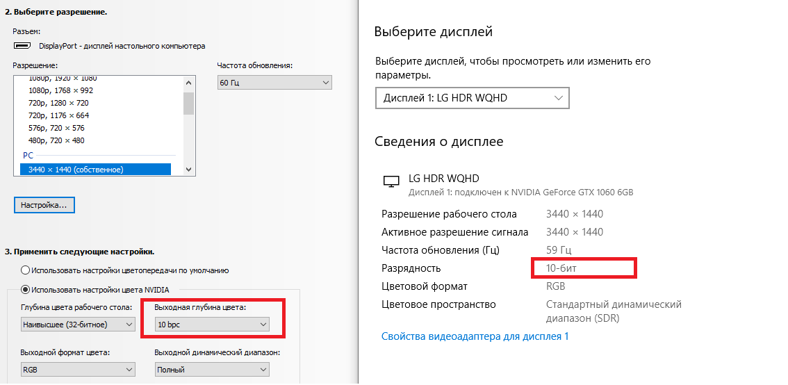Screen dimensions: 788x385
Task: Select the NVIDIA color settings radio button
Action: tap(26, 290)
